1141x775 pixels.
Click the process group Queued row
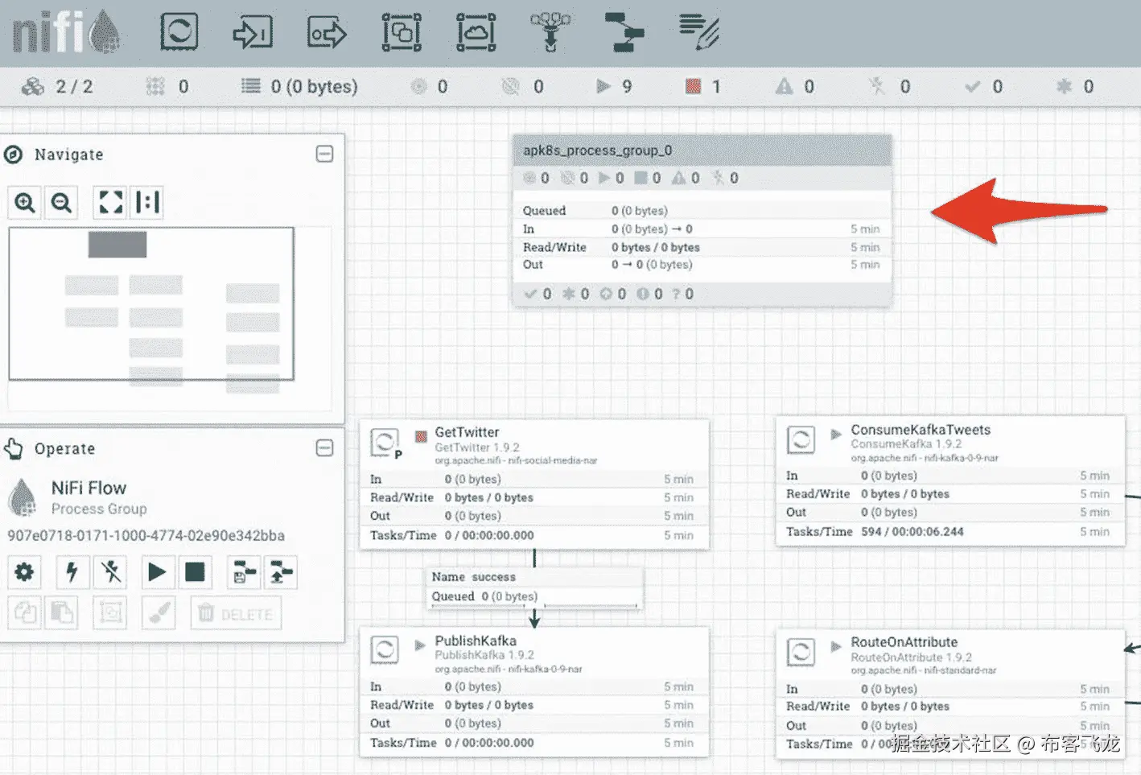[702, 211]
